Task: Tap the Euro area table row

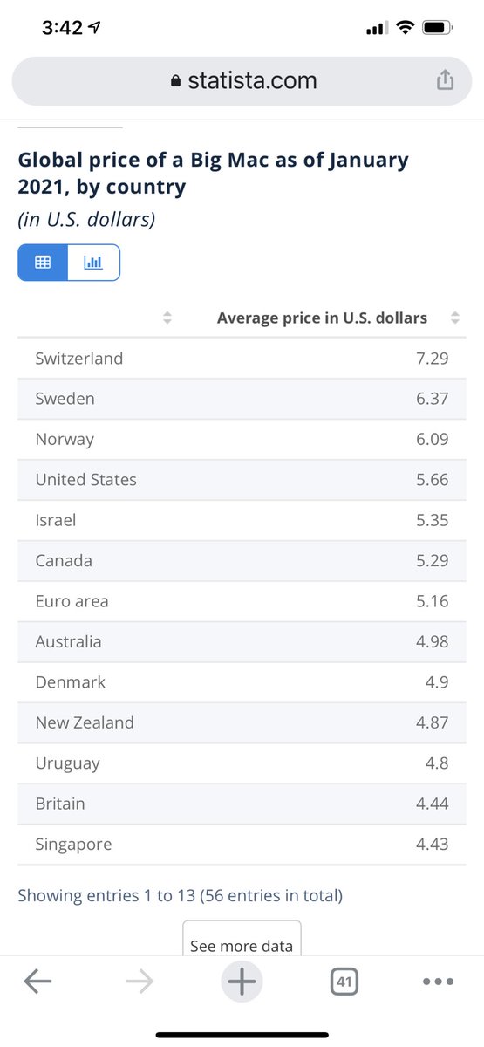Action: [x=242, y=601]
